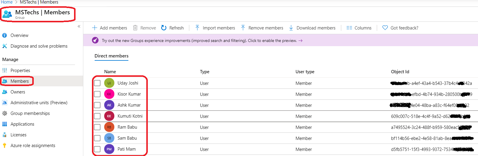Viewport: 478px width, 156px height.
Task: Sort by the Name column header
Action: [x=110, y=72]
